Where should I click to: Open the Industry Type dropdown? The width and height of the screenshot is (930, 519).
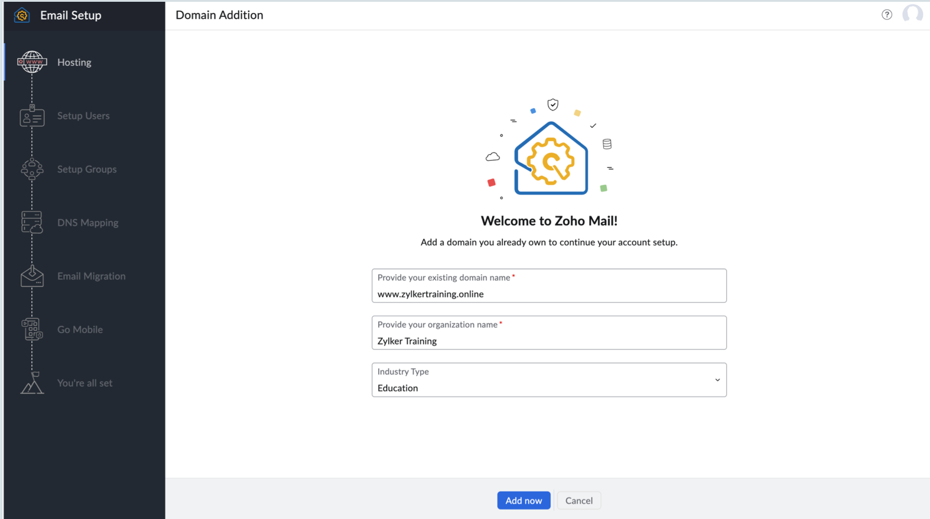pyautogui.click(x=549, y=379)
